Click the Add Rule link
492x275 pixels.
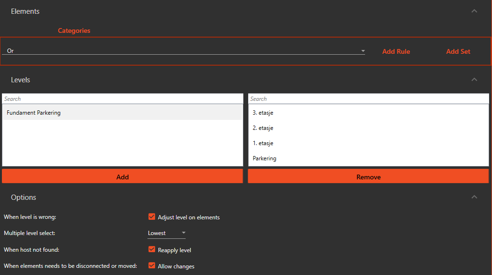click(396, 51)
